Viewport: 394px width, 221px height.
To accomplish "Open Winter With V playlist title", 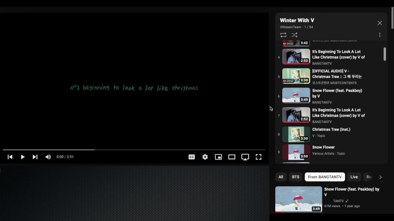I will pos(297,20).
